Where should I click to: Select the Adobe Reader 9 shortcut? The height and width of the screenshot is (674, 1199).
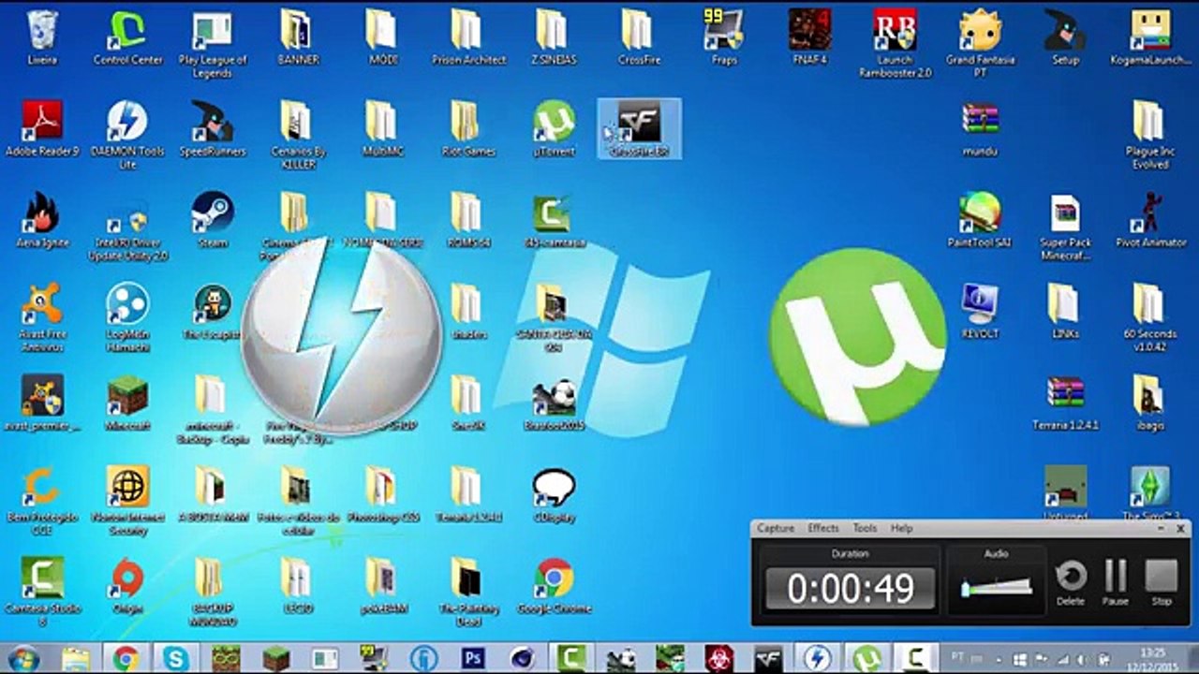[42, 128]
